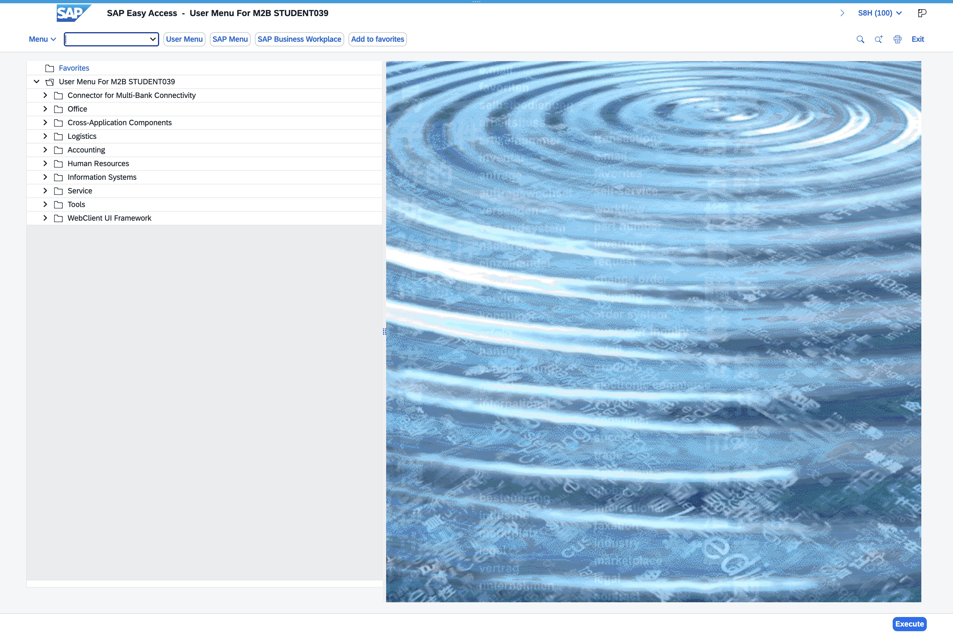
Task: Select the Logistics tree label
Action: pos(82,136)
